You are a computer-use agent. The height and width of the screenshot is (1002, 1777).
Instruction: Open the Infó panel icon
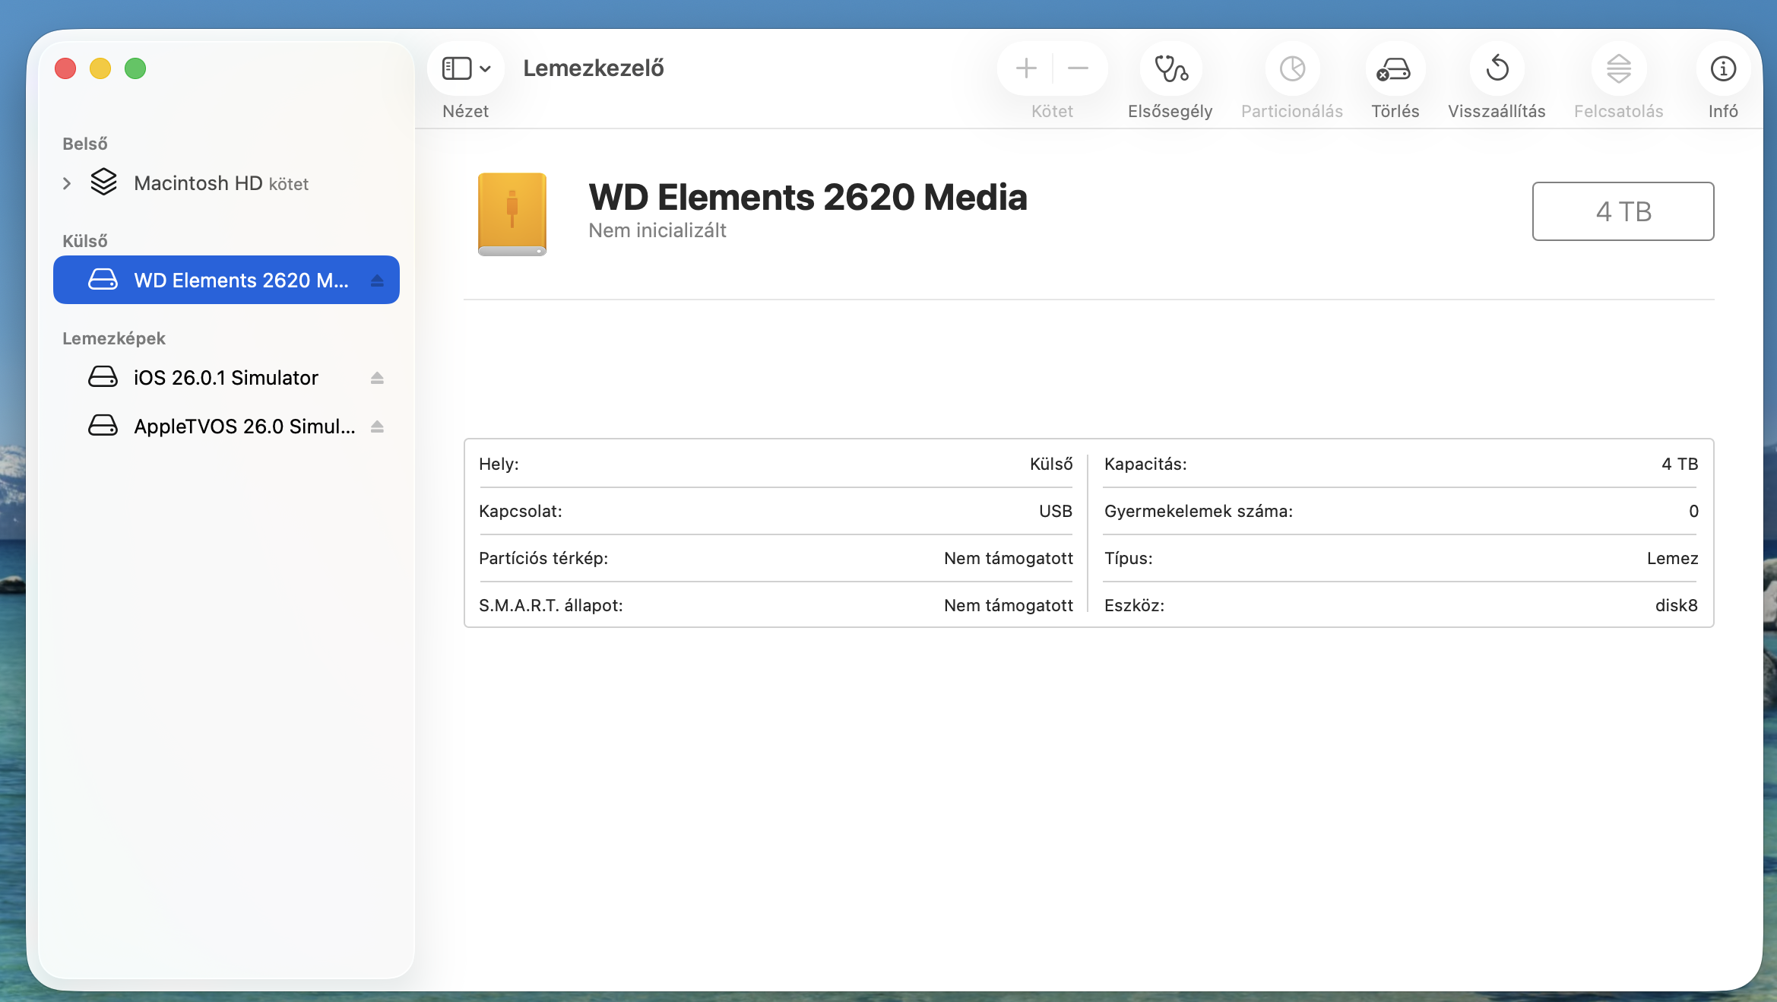(1722, 68)
